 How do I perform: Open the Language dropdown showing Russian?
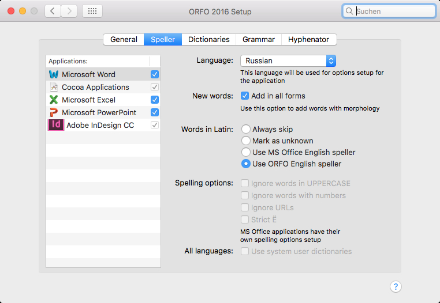tap(288, 60)
